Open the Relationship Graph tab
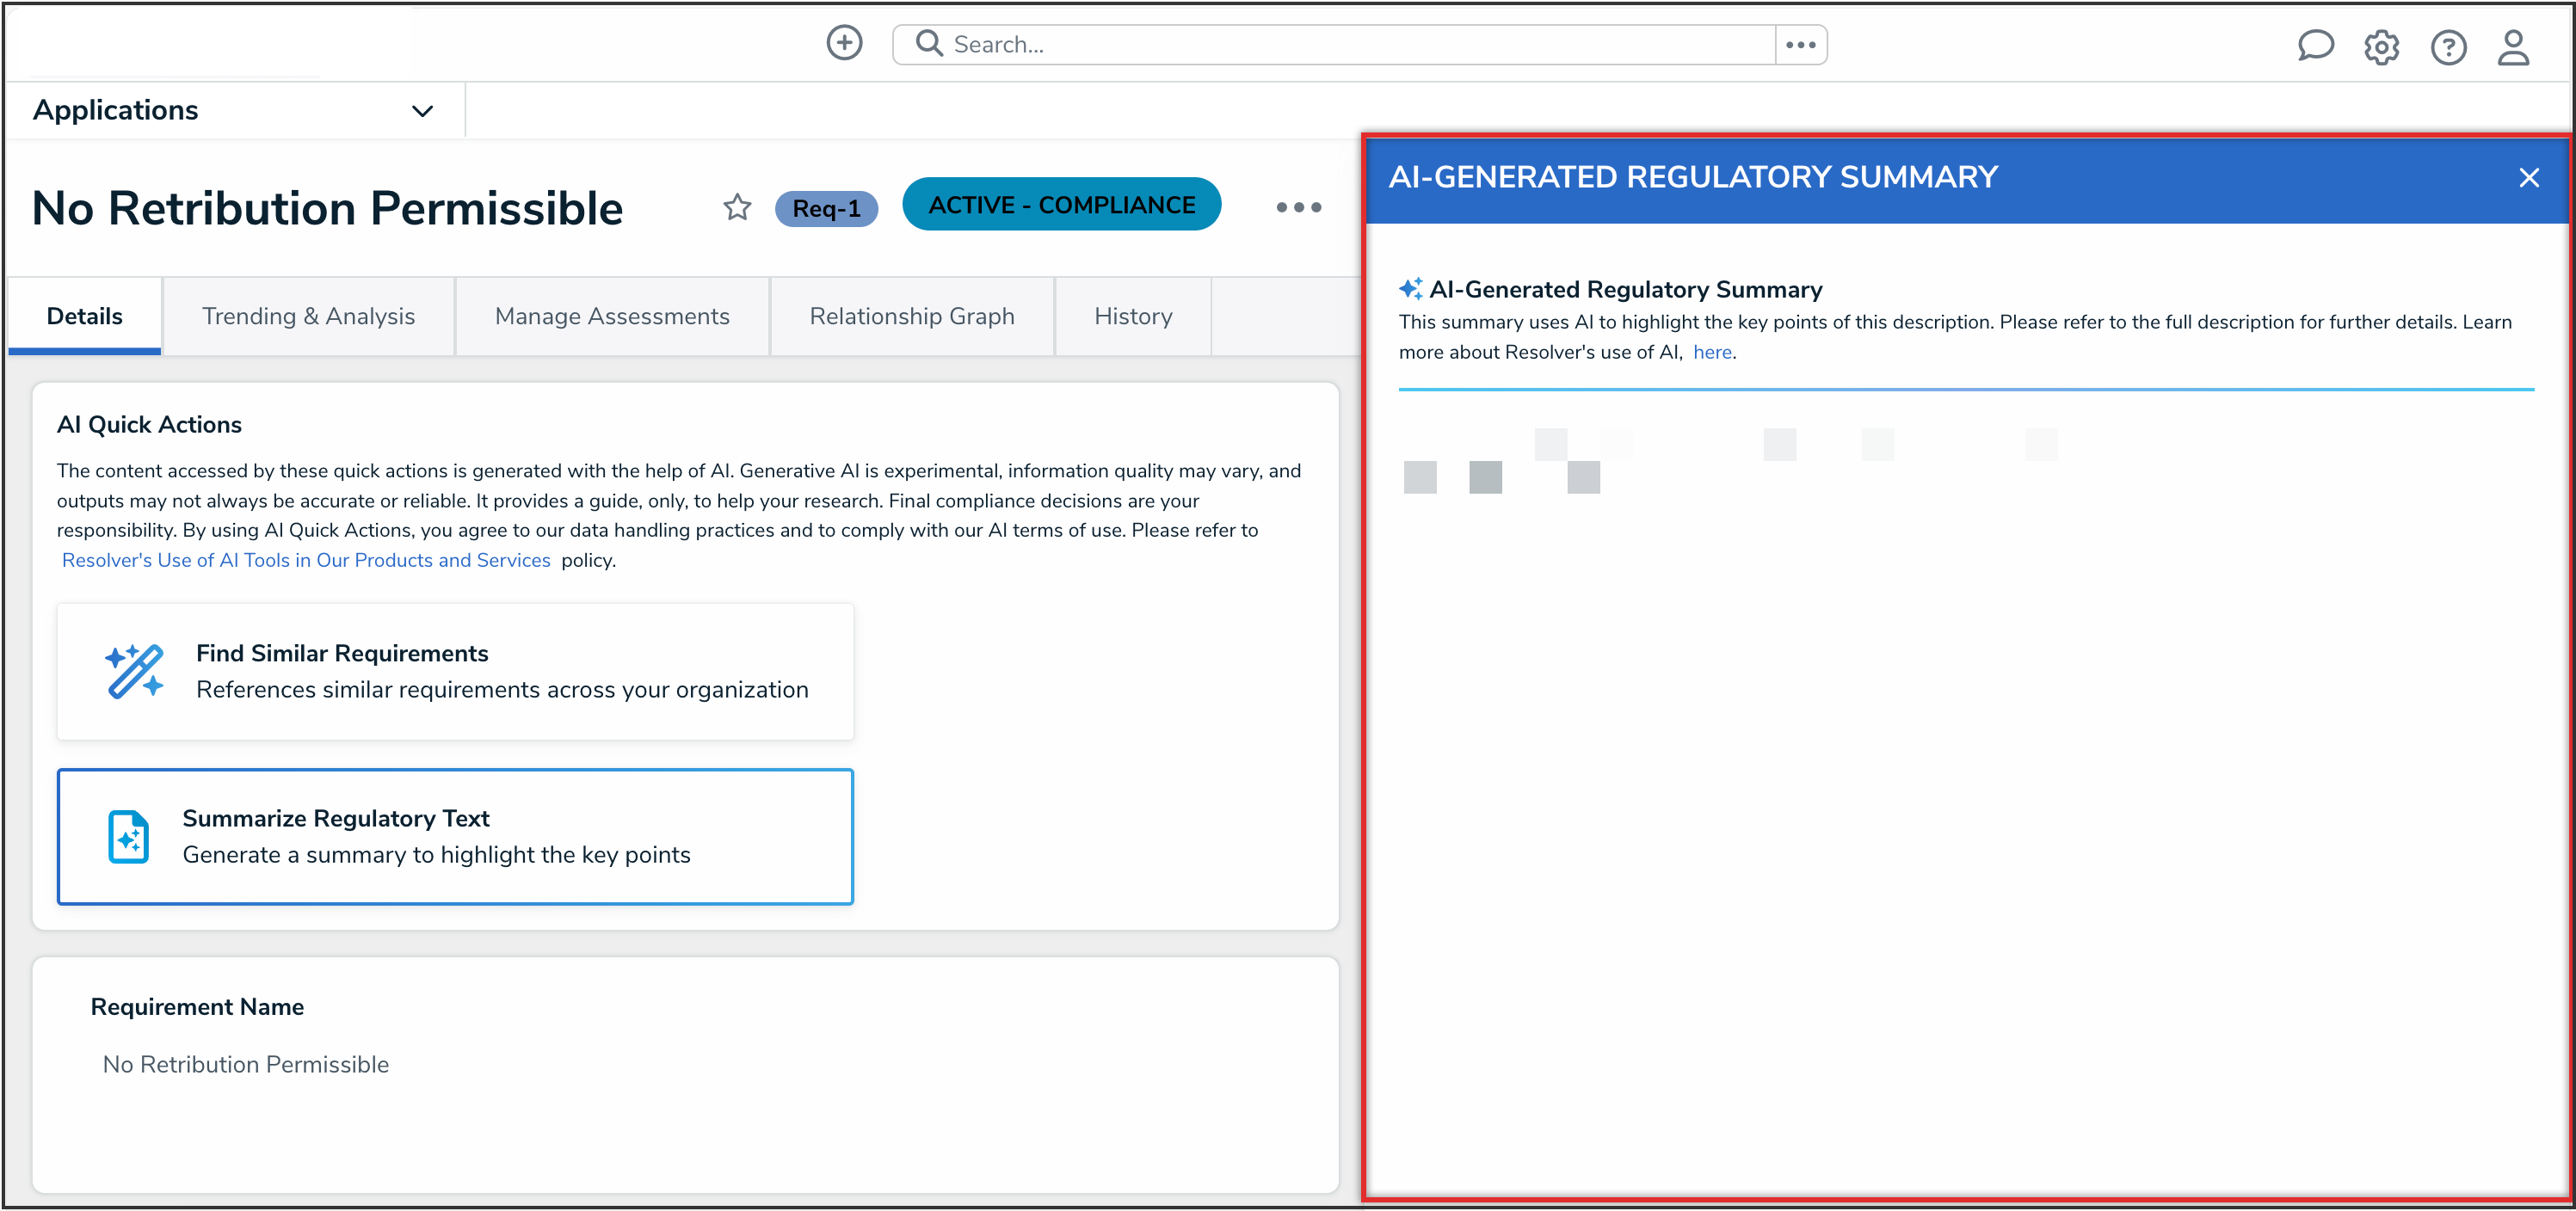2576x1211 pixels. [x=911, y=316]
